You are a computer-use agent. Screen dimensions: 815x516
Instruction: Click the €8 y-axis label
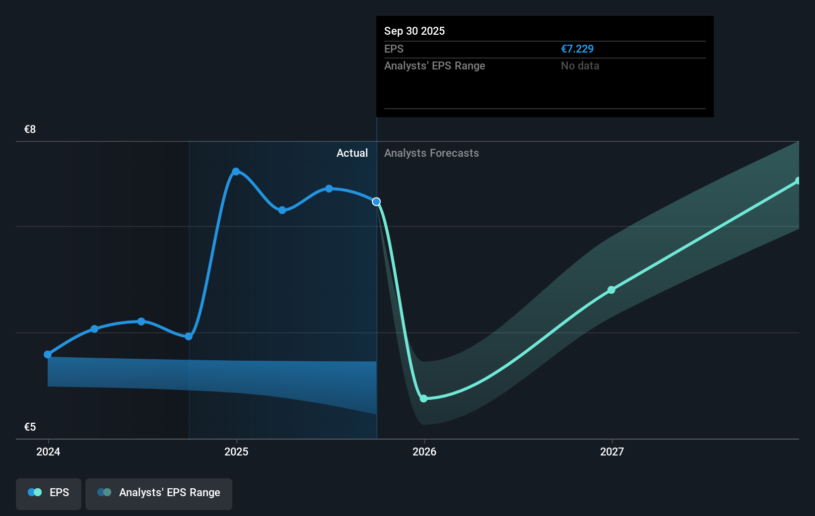(x=30, y=129)
